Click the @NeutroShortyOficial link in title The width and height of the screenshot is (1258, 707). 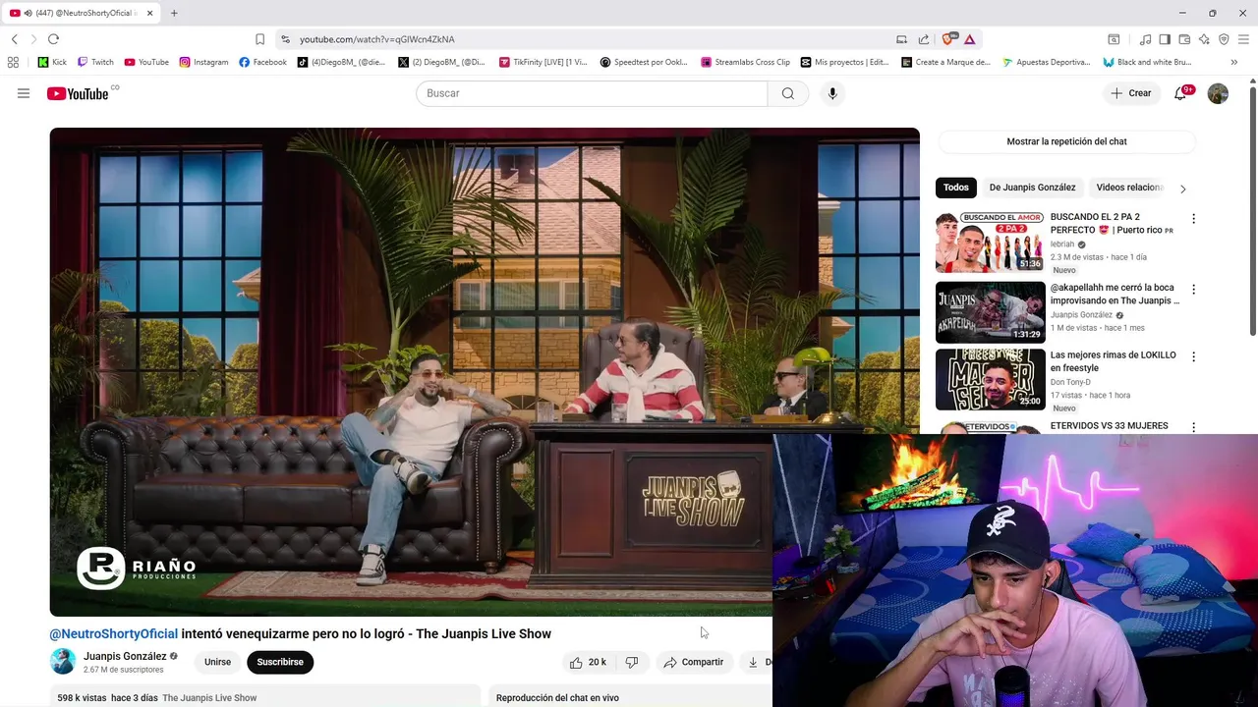[x=114, y=633]
